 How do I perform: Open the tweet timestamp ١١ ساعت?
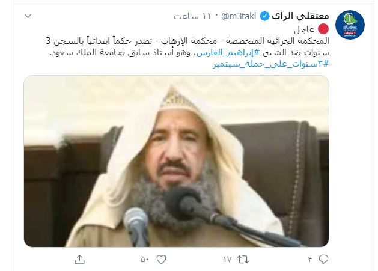click(192, 16)
